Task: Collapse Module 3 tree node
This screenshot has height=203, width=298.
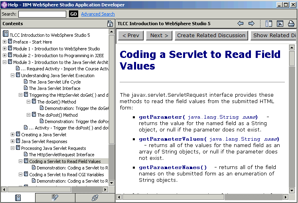Action: click(4, 62)
